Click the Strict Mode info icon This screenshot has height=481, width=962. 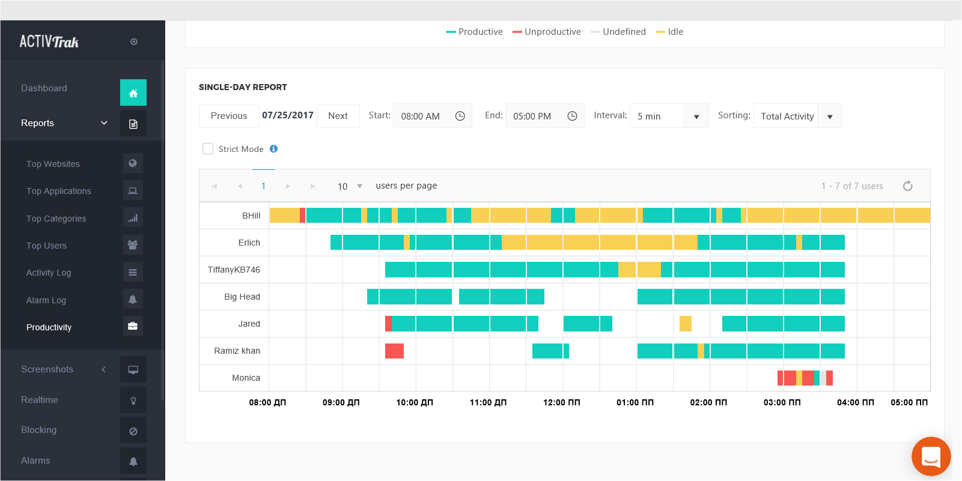[x=273, y=148]
